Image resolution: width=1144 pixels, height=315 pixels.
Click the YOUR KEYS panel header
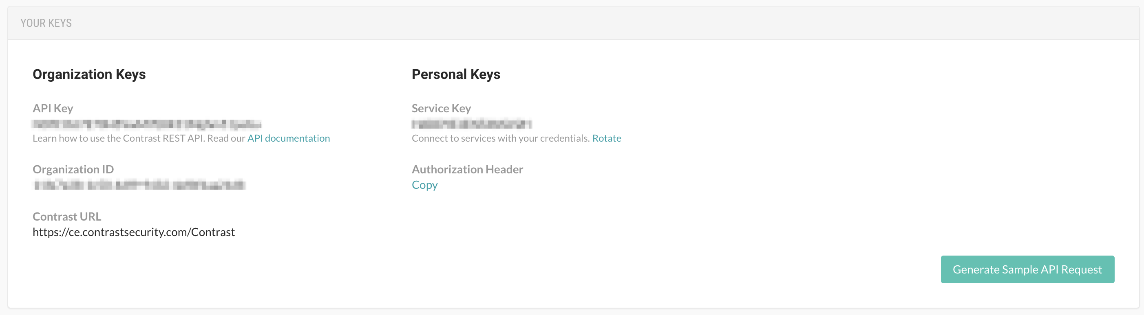[46, 23]
